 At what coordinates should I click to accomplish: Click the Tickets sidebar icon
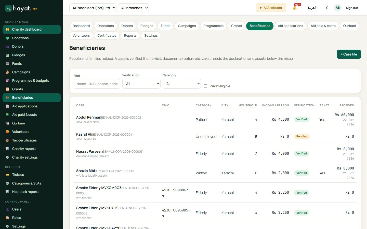pyautogui.click(x=7, y=175)
